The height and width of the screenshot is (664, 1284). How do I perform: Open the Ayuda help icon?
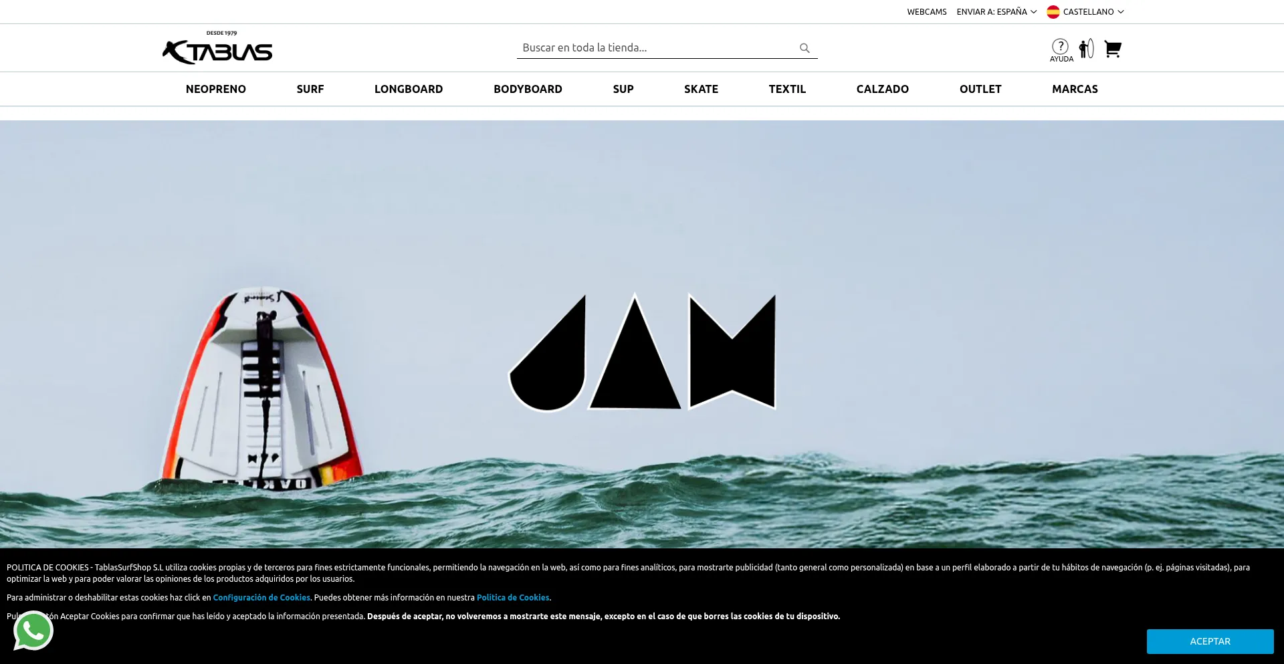pyautogui.click(x=1061, y=50)
